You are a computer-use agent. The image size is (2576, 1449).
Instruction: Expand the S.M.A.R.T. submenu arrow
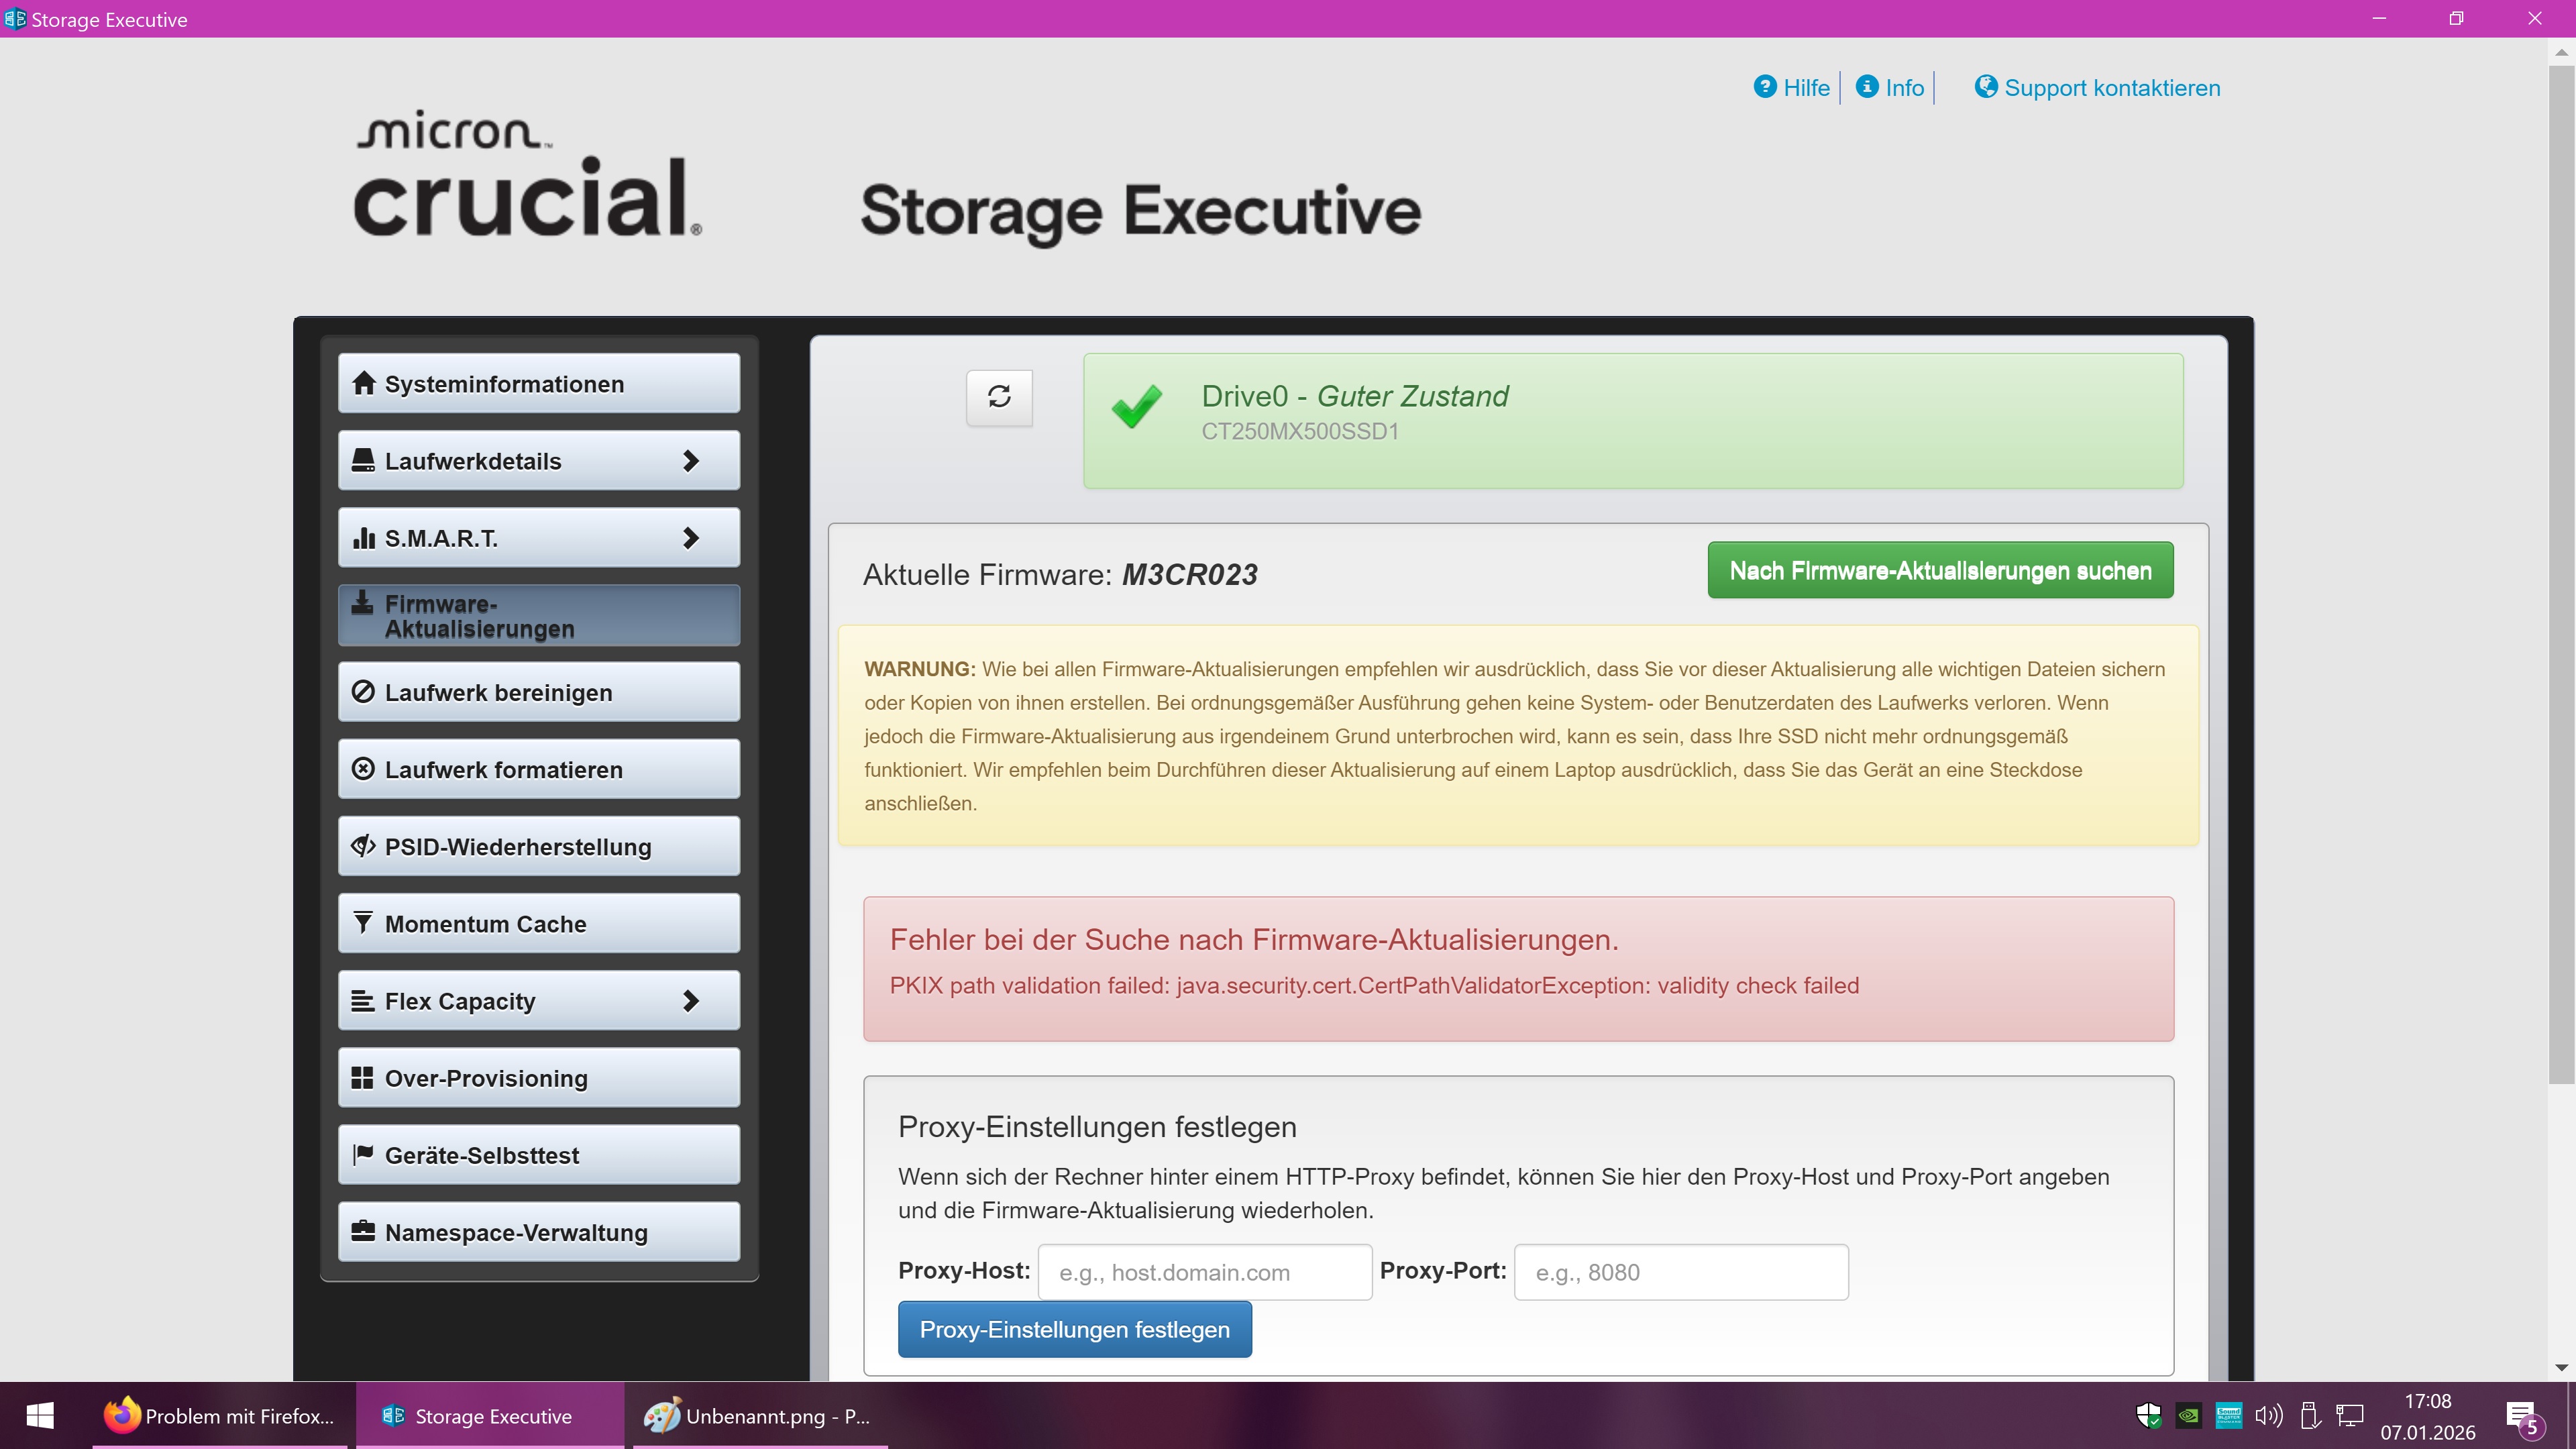(690, 538)
